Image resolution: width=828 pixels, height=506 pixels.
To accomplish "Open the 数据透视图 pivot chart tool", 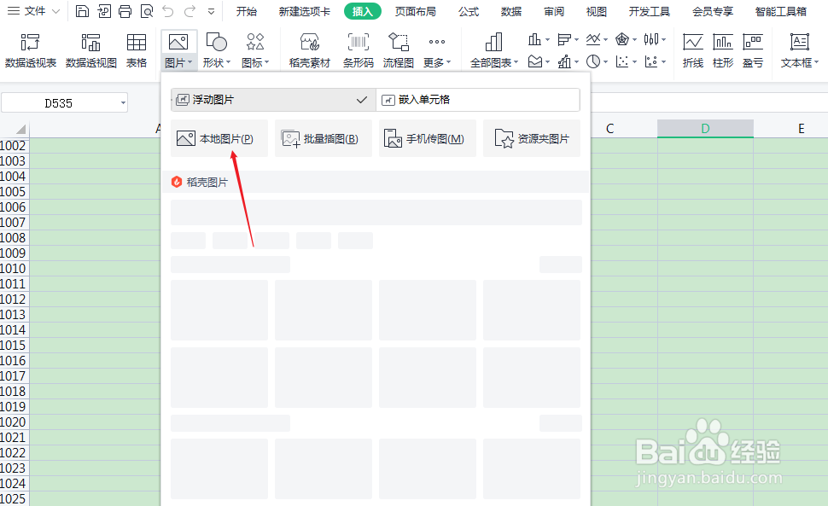I will tap(90, 50).
